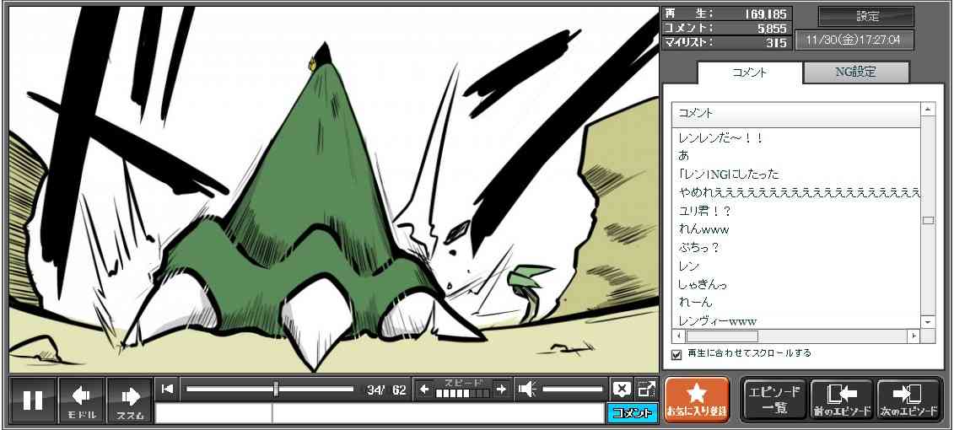
Task: Go to the previous episode
Action: (x=841, y=400)
